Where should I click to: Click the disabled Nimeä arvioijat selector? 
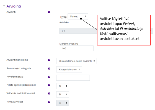[63, 103]
